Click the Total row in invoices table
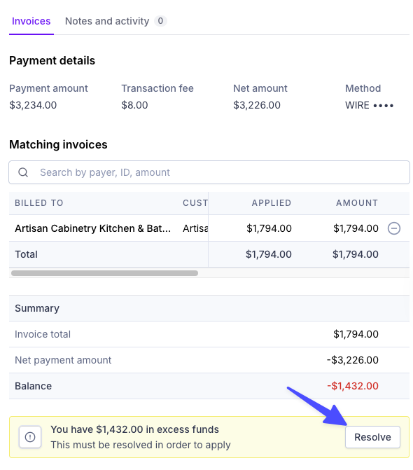 tap(209, 254)
